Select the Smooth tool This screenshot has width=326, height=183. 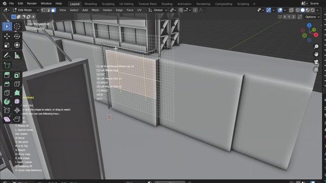pos(17,102)
